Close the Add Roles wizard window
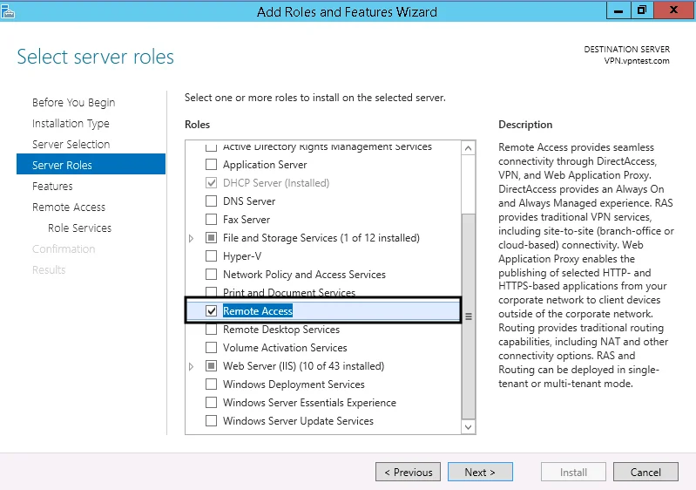696x490 pixels. 674,10
